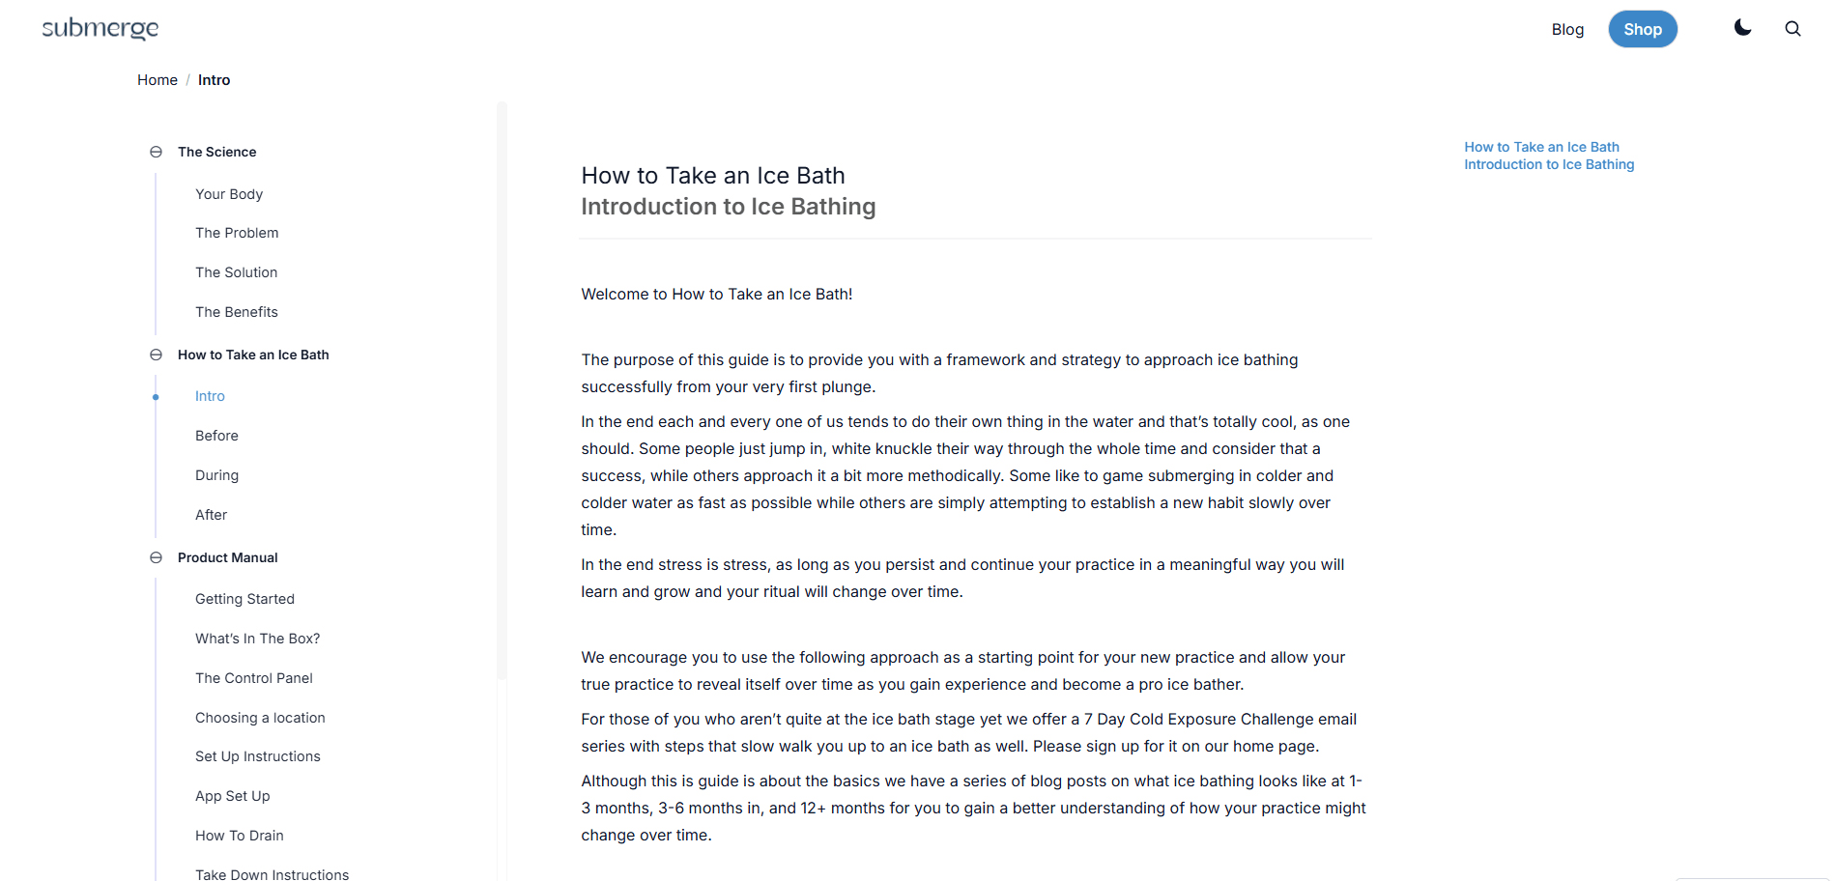
Task: Open the Your Body page
Action: point(229,193)
